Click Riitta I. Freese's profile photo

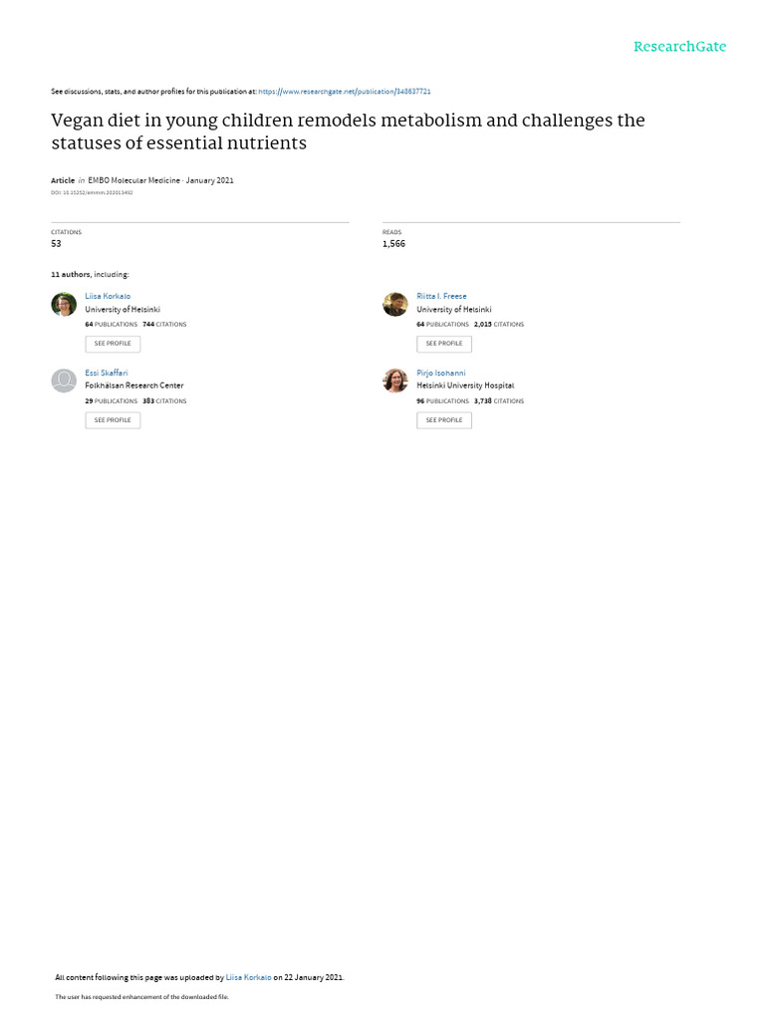click(x=395, y=305)
